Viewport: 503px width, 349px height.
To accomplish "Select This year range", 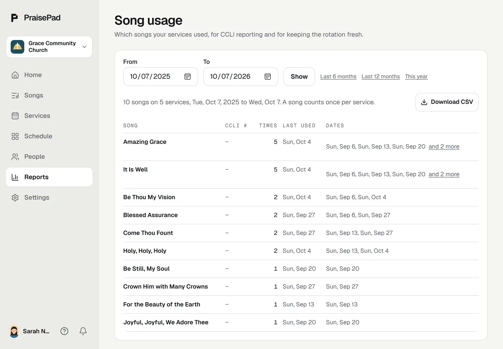I will coord(416,77).
